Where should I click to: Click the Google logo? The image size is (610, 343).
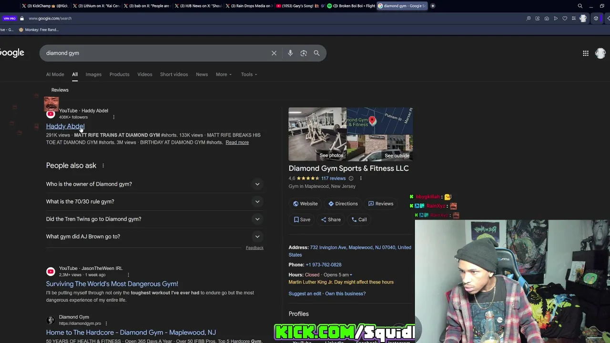pyautogui.click(x=12, y=53)
